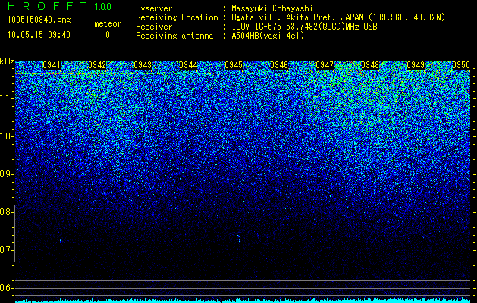Click the 0.7 frequency axis label
Viewport: 477px width, 303px height.
6,250
